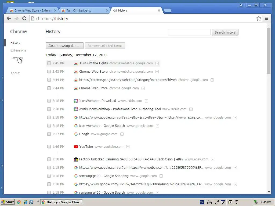Click favicon of IconWorkshop Download entry
Screen dimensions: 275x206
[x=76, y=101]
